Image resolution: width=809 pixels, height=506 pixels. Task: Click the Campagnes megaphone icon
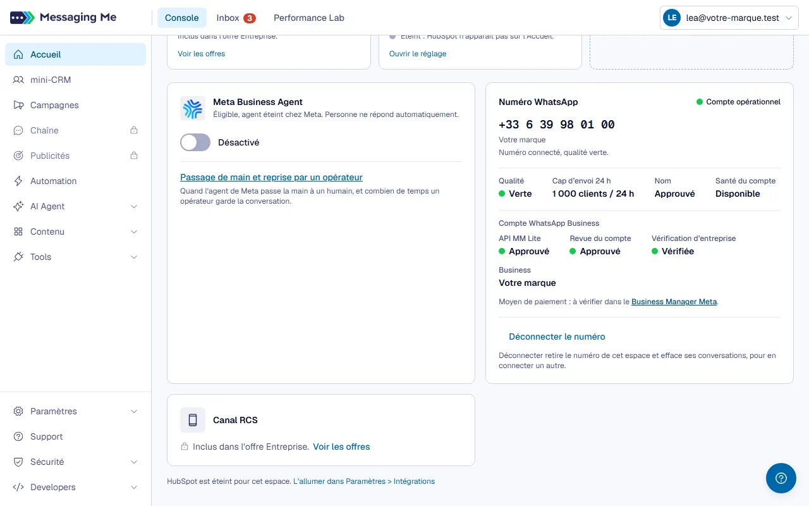[x=18, y=105]
